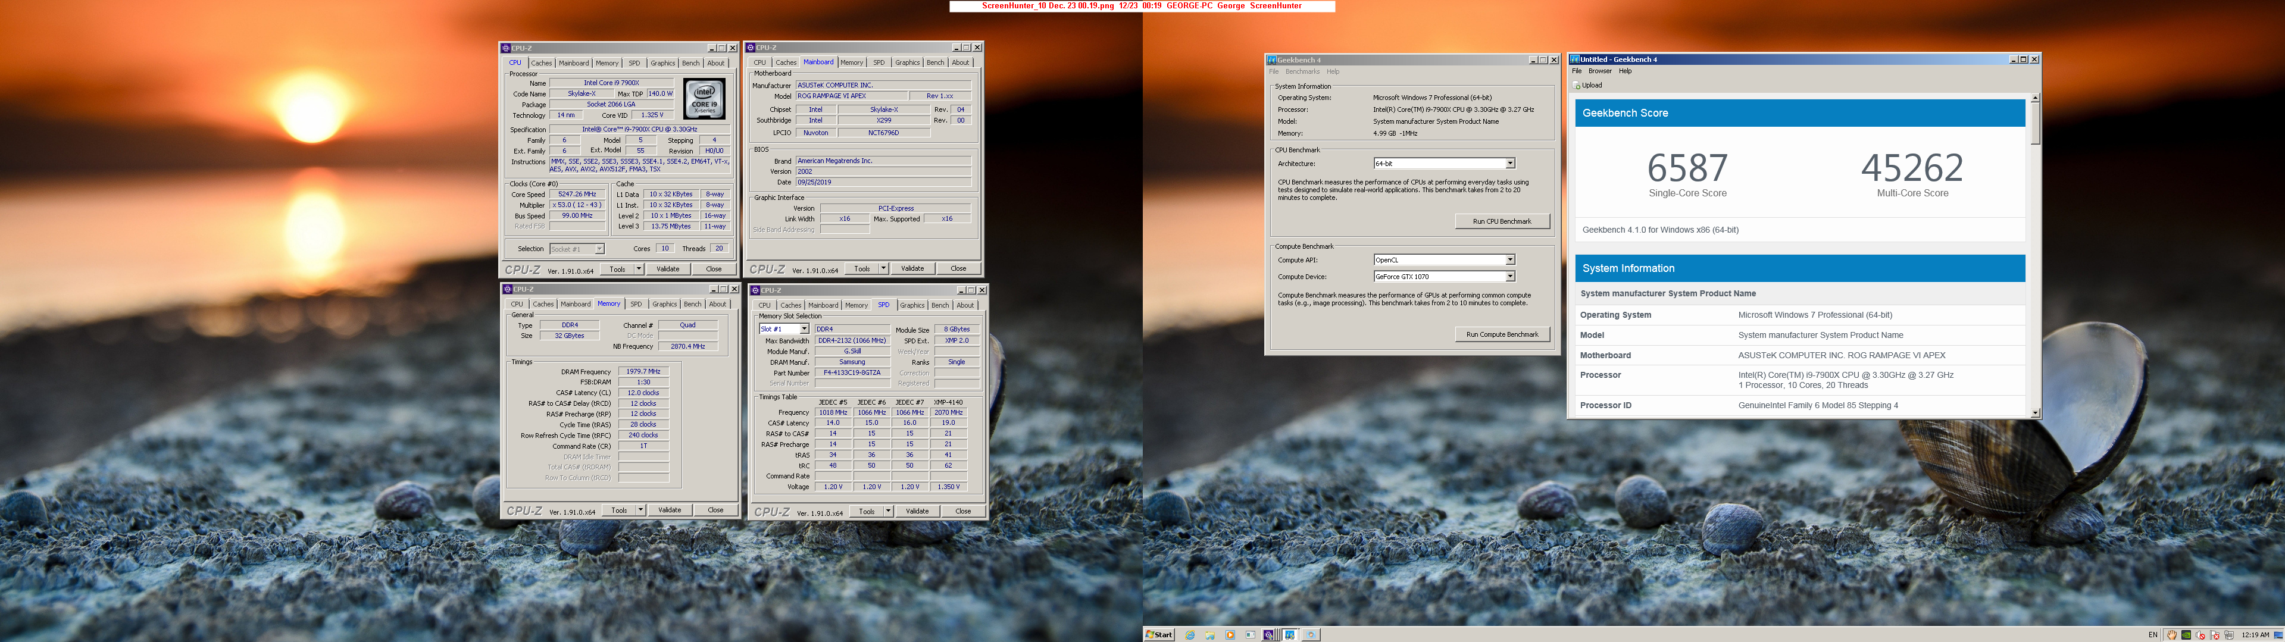
Task: Expand Tools dropdown arrow in the Mainboard window
Action: [x=883, y=268]
